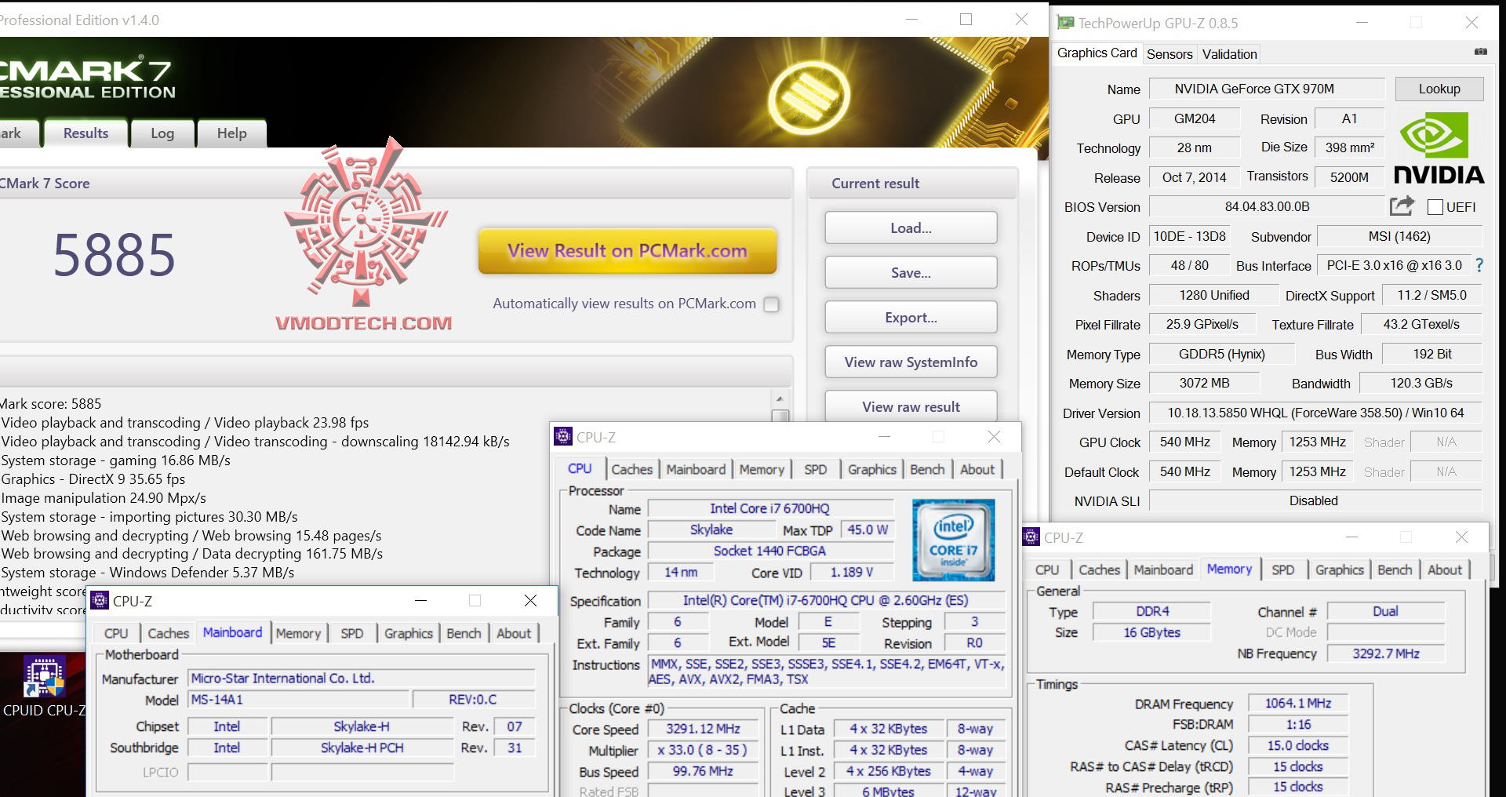Click the Memory Size value 3072 MB
Screen dimensions: 1506x797
tap(1204, 384)
